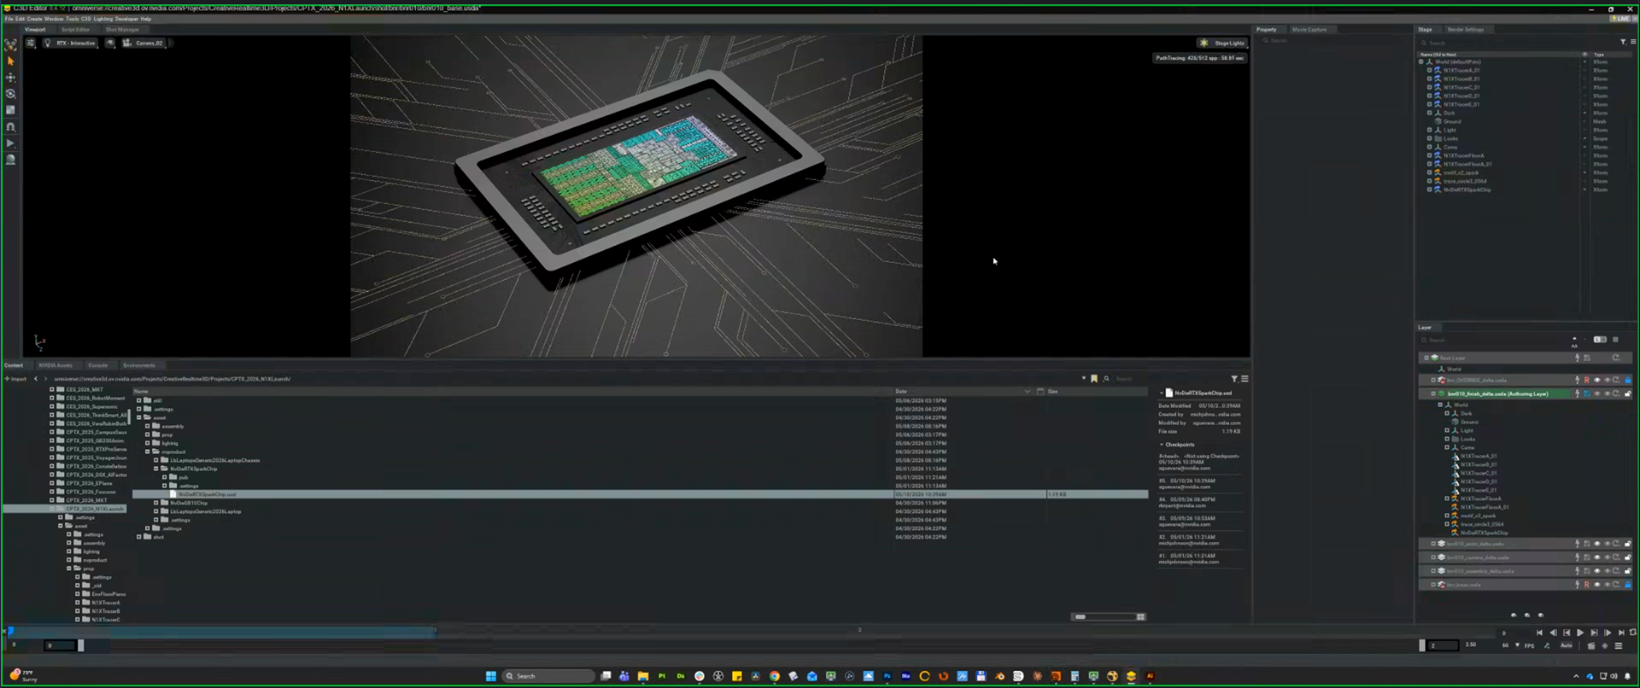Expand the NvDieGB10Chip folder
Viewport: 1640px width, 688px height.
155,503
